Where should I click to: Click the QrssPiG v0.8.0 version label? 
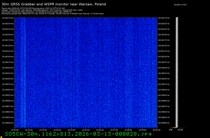coord(180,5)
